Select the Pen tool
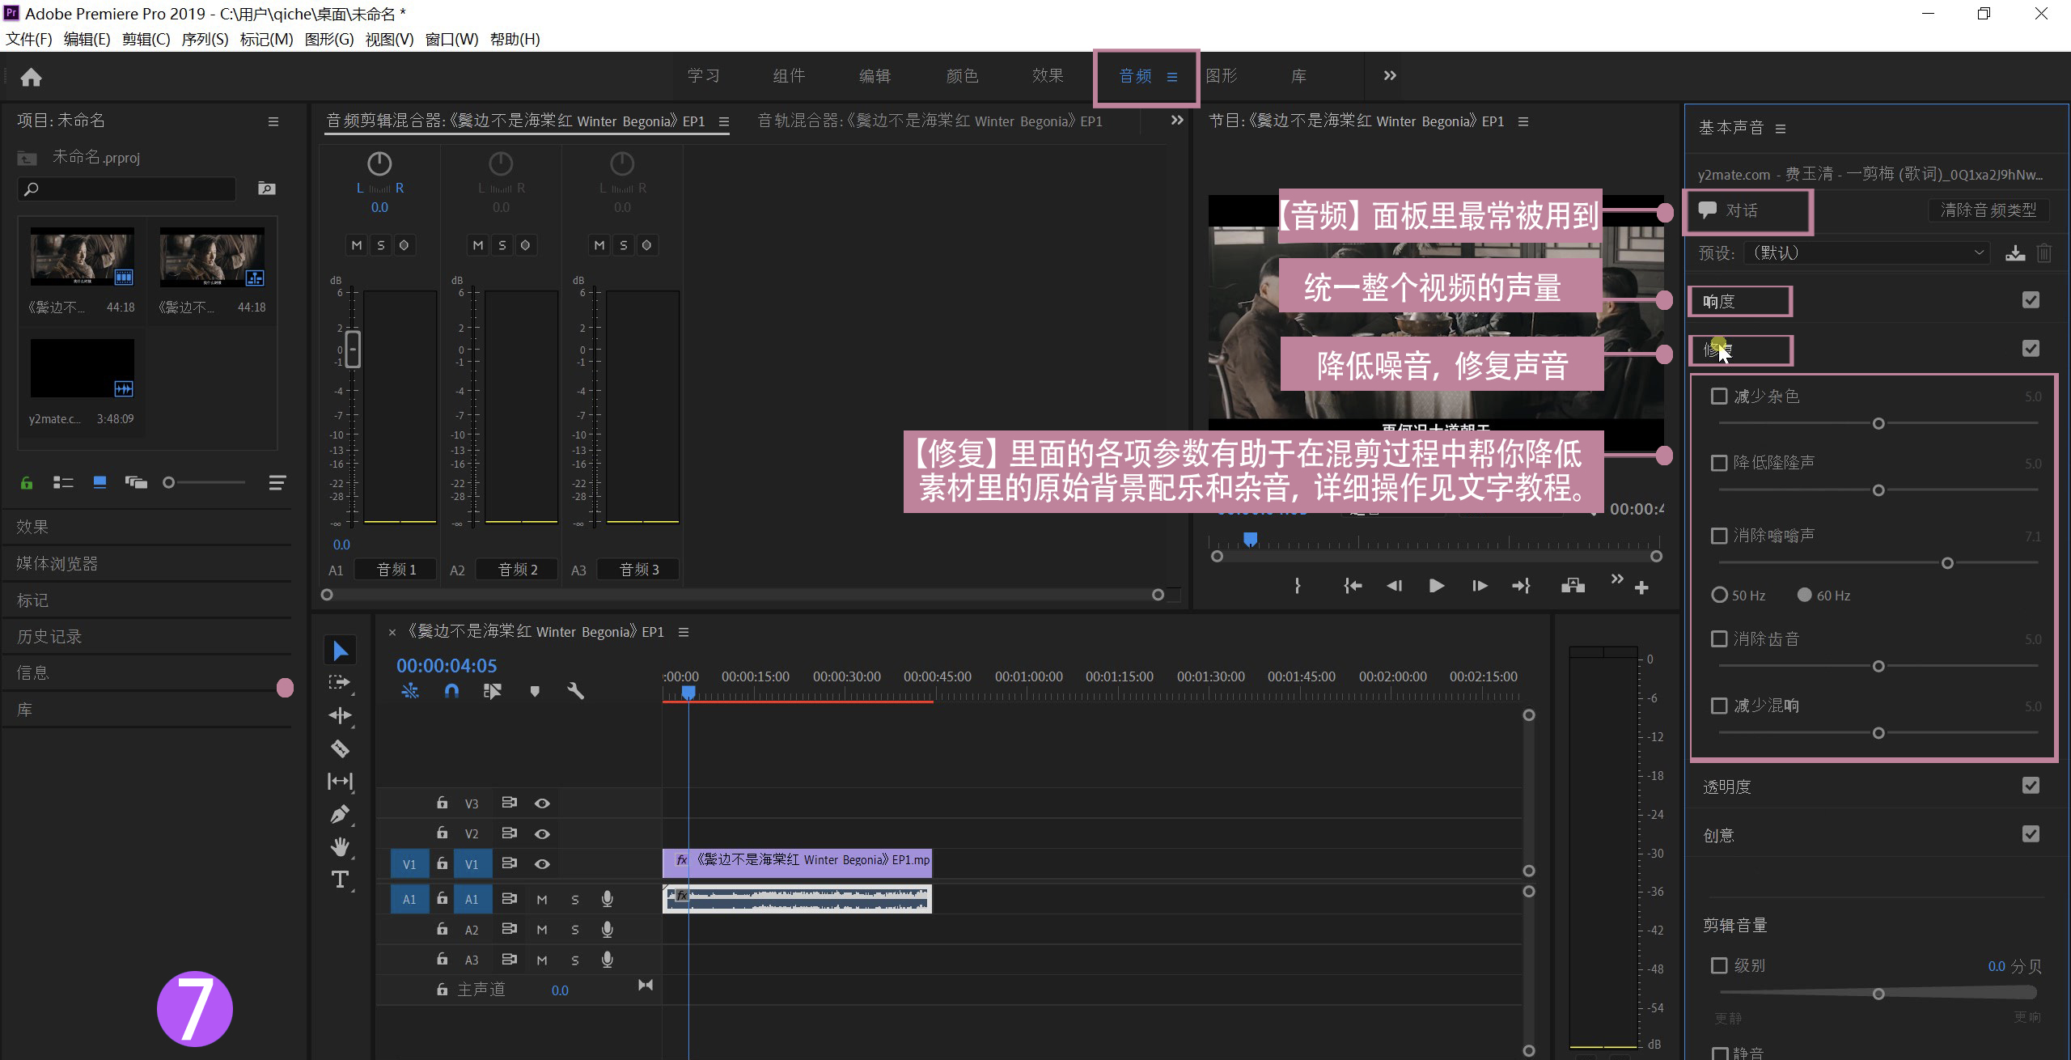The image size is (2071, 1060). coord(340,814)
